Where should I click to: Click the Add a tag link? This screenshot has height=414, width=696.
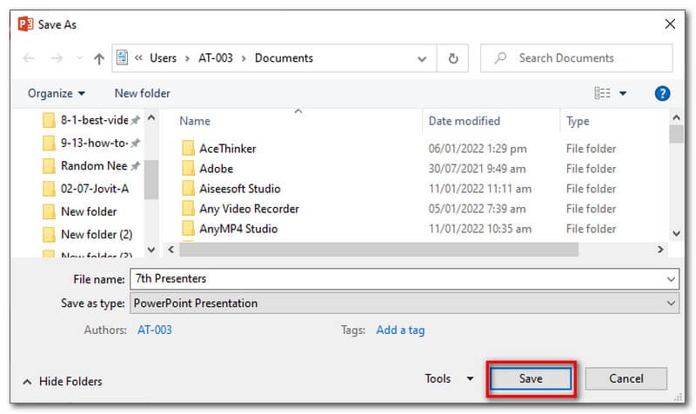coord(400,330)
